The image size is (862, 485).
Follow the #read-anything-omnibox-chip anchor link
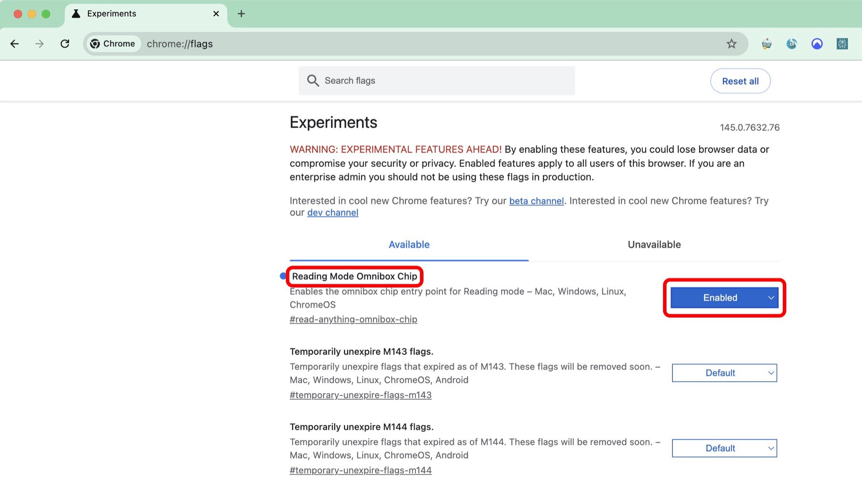click(x=353, y=319)
